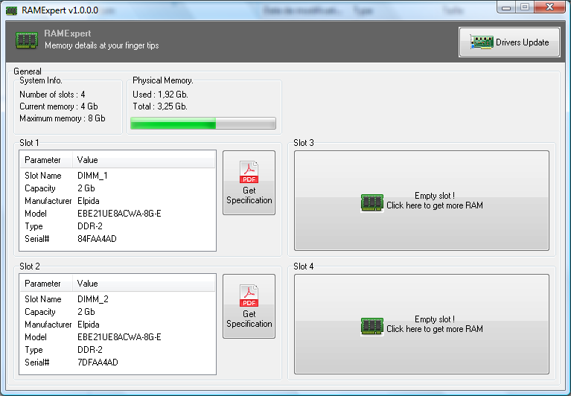Click the physical memory usage bar
571x396 pixels.
(202, 124)
